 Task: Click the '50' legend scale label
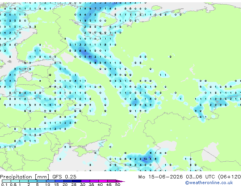point(117,184)
